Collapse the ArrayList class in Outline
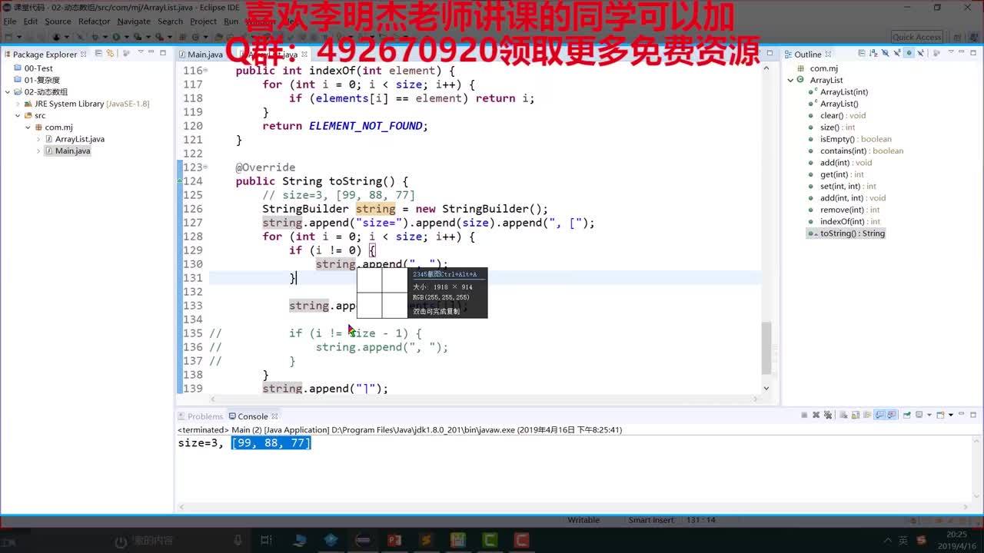Viewport: 984px width, 553px height. point(790,80)
